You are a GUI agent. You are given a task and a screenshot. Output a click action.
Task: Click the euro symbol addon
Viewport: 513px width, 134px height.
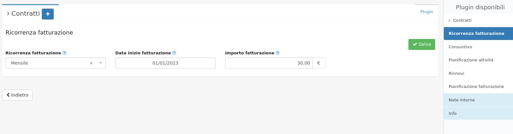319,63
